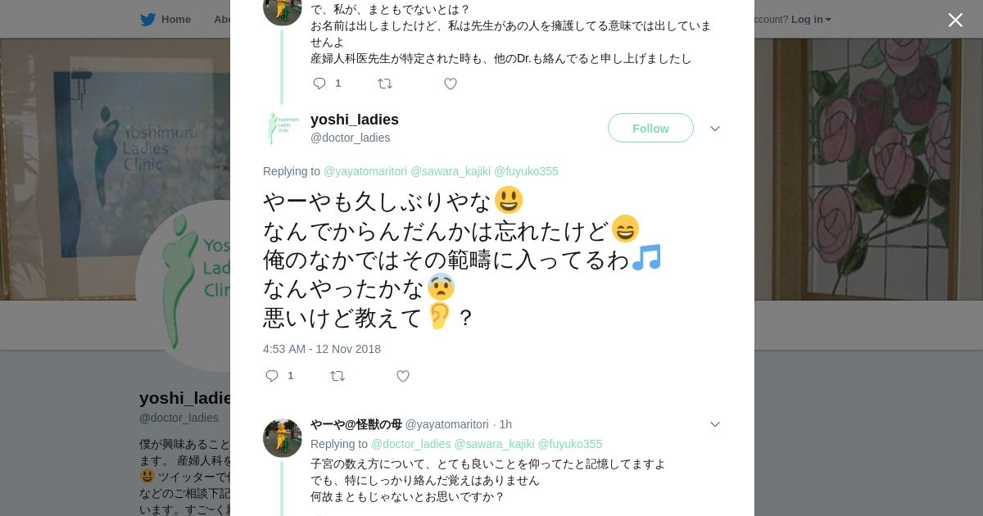Open yoshi_ladies tweet options chevron
Image resolution: width=983 pixels, height=516 pixels.
click(x=714, y=129)
